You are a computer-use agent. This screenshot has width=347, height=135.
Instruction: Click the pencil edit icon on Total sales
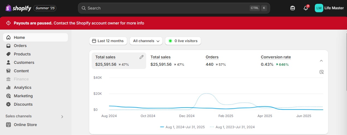point(141,57)
